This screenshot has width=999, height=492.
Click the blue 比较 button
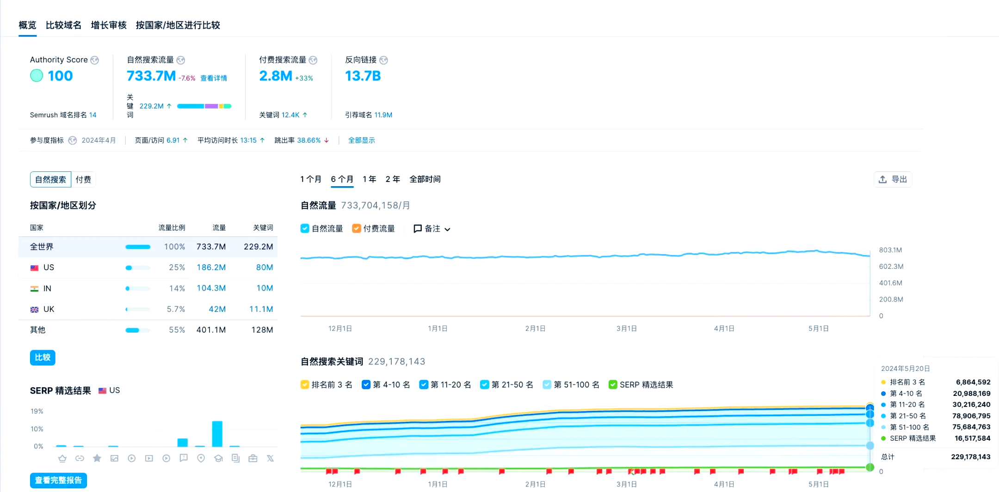pyautogui.click(x=43, y=358)
